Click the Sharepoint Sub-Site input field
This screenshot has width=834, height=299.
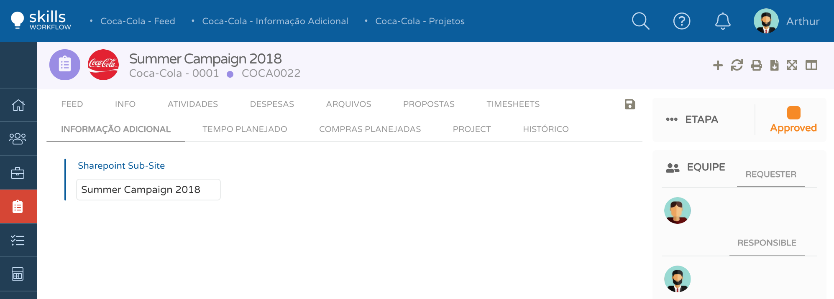148,190
